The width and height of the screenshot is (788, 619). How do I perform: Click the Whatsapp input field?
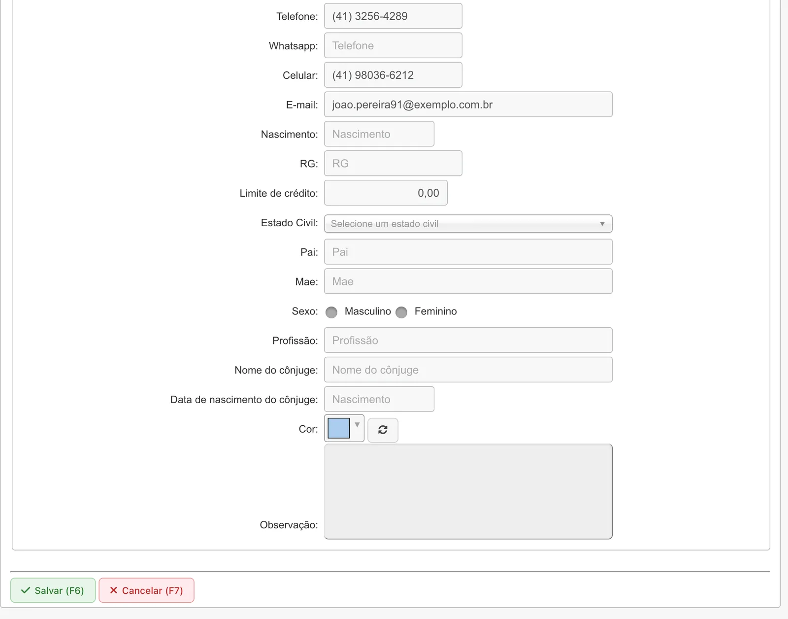pos(393,45)
